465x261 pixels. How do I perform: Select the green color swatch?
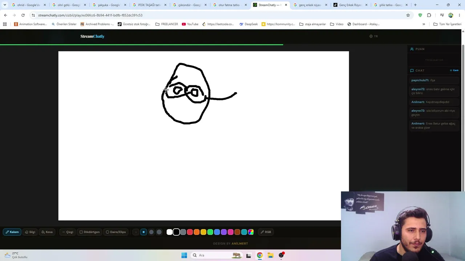[210, 232]
